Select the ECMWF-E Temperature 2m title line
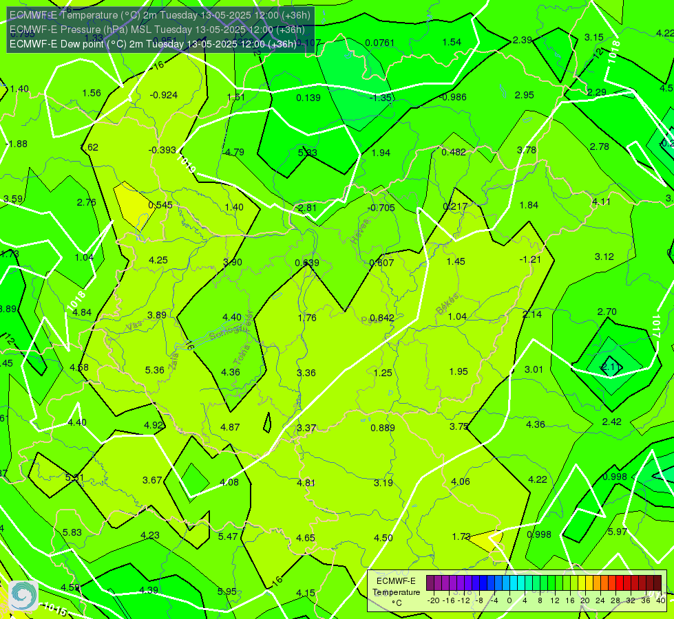Image resolution: width=674 pixels, height=619 pixels. click(x=160, y=15)
